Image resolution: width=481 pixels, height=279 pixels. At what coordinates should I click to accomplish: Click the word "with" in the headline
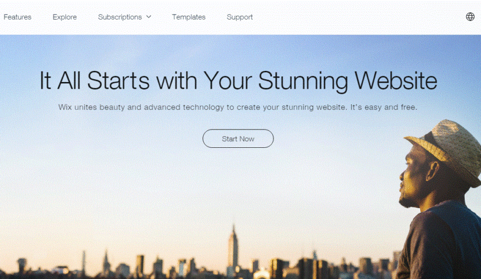pos(176,81)
